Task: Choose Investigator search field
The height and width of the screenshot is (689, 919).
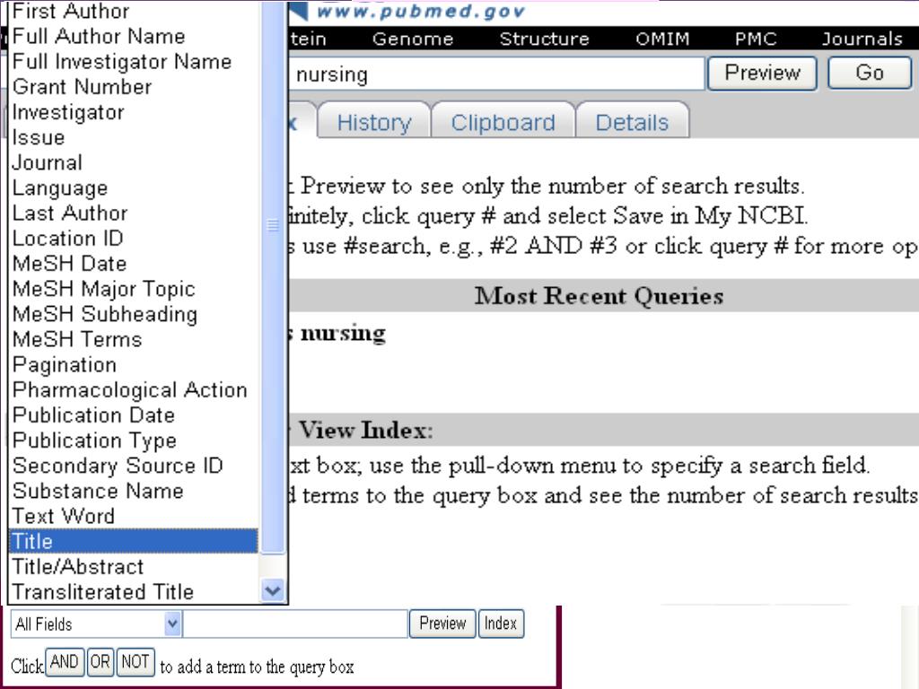Action: click(134, 112)
